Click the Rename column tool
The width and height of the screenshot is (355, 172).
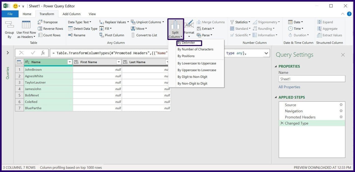77,35
